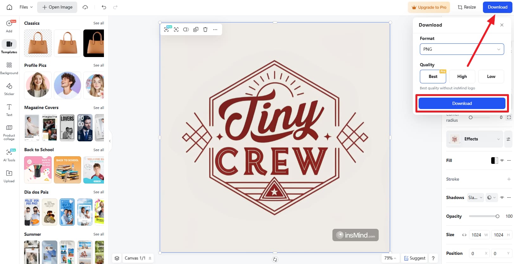Toggle Fill visibility eye icon
Image resolution: width=514 pixels, height=264 pixels.
click(502, 160)
